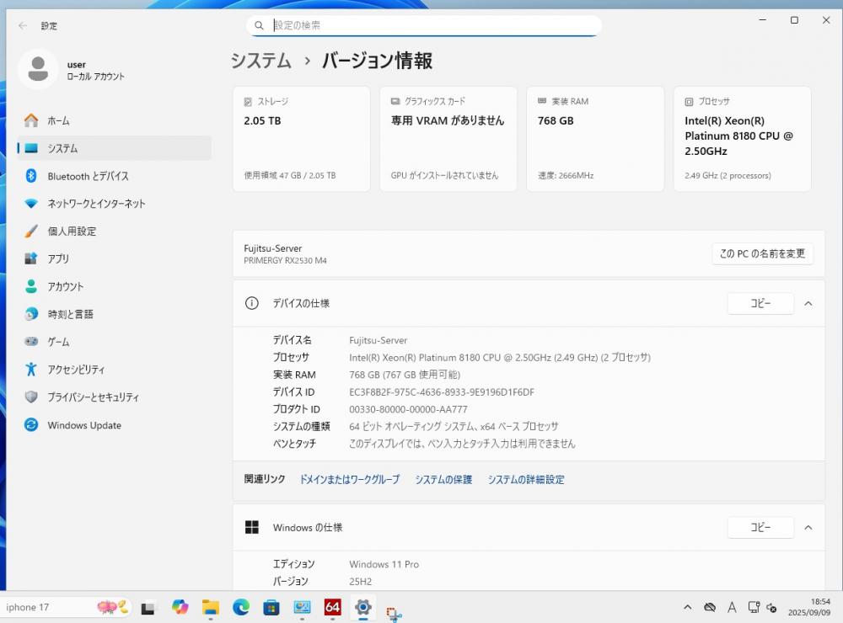
Task: Click the エディション value Windows 11 Pro
Action: tap(384, 564)
